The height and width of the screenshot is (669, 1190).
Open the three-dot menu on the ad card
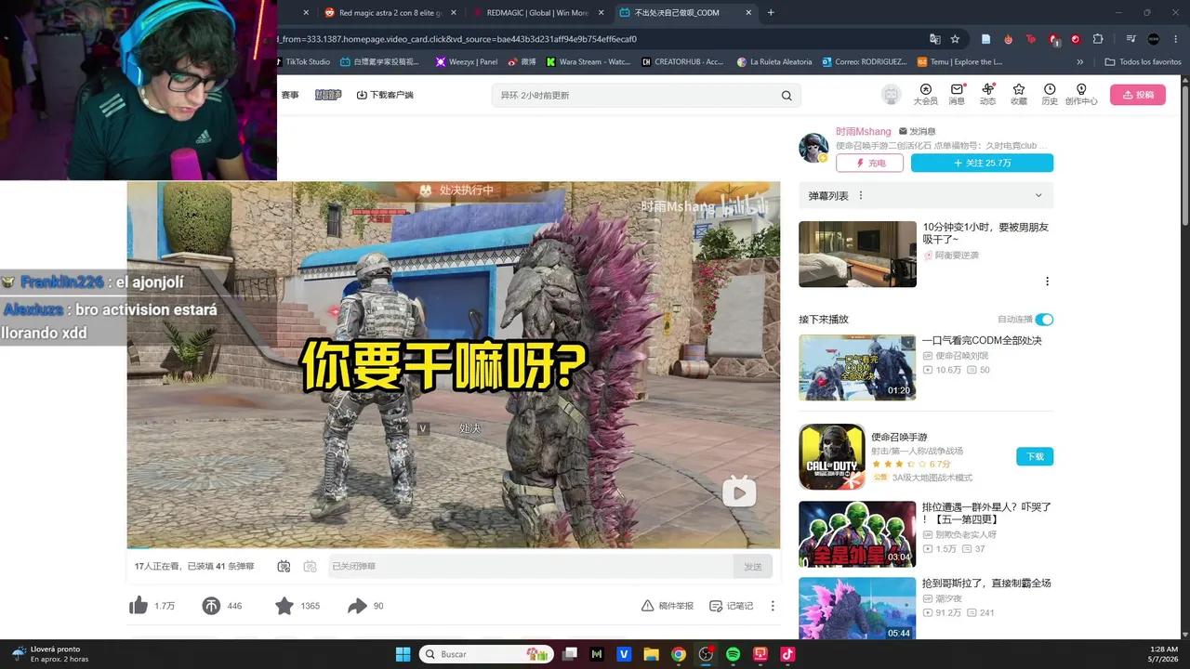(1047, 282)
